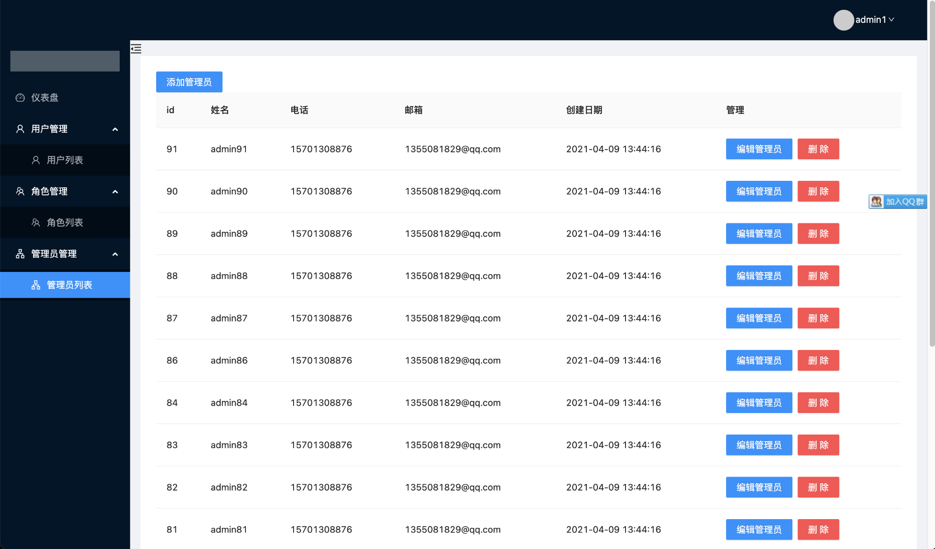Open the admin1 account dropdown
This screenshot has height=549, width=935.
[x=875, y=20]
